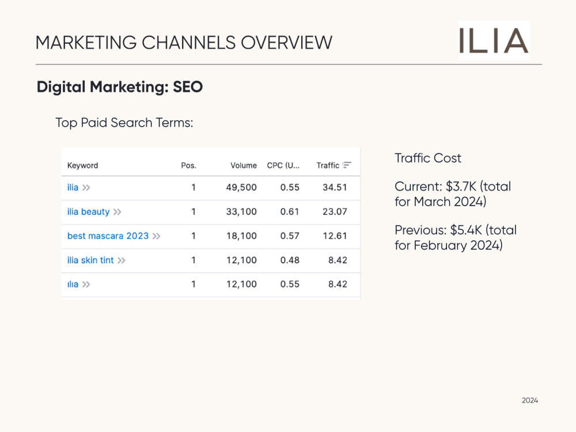576x432 pixels.
Task: Open the "ilia beauty" keyword link
Action: coord(88,212)
